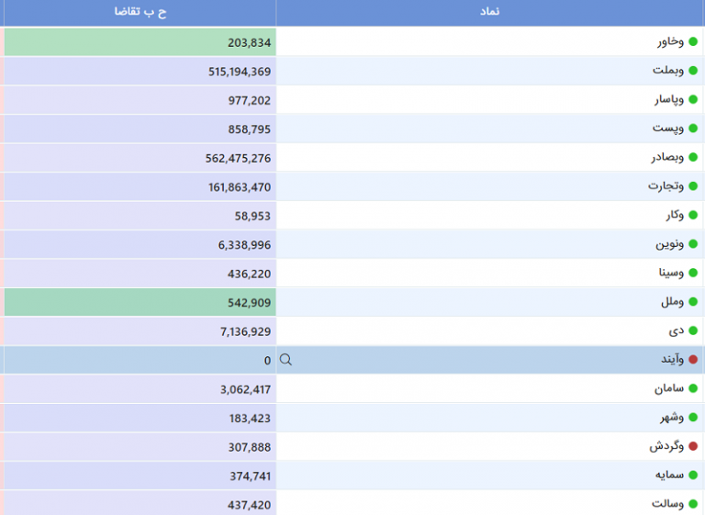
Task: Click red status dot beside وآیند
Action: [693, 359]
